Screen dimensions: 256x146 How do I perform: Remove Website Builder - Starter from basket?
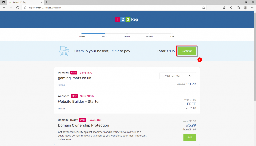tap(61, 108)
